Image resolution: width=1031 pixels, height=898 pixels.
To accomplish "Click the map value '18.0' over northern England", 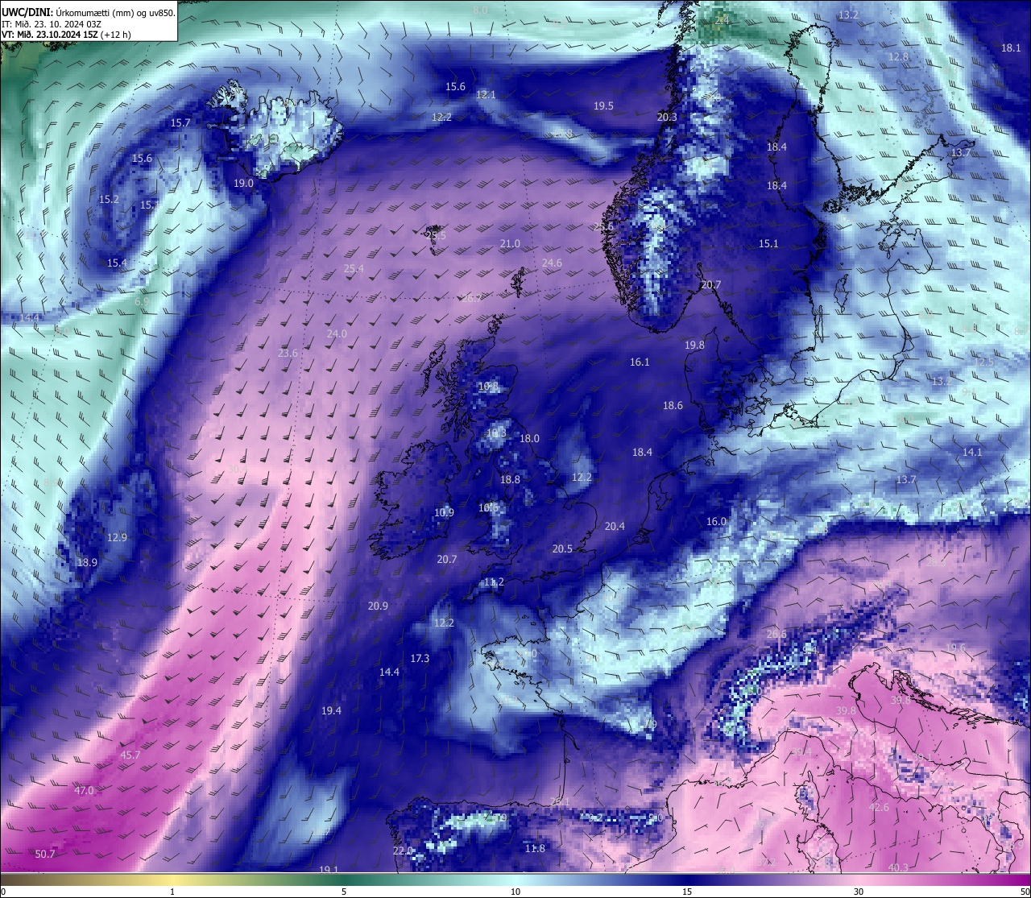I will click(x=529, y=438).
